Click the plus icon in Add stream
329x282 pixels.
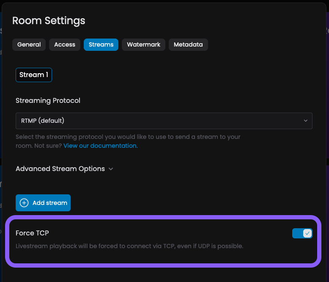click(24, 203)
